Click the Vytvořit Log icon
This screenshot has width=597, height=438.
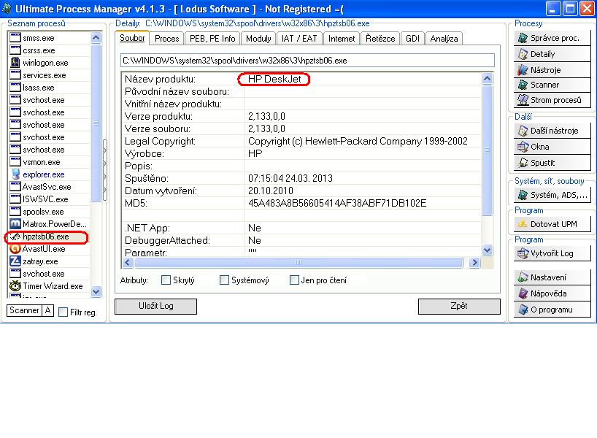point(523,253)
